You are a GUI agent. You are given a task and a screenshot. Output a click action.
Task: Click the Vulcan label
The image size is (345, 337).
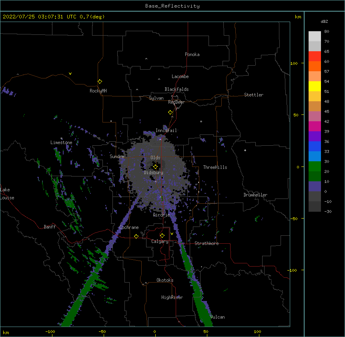coord(218,317)
